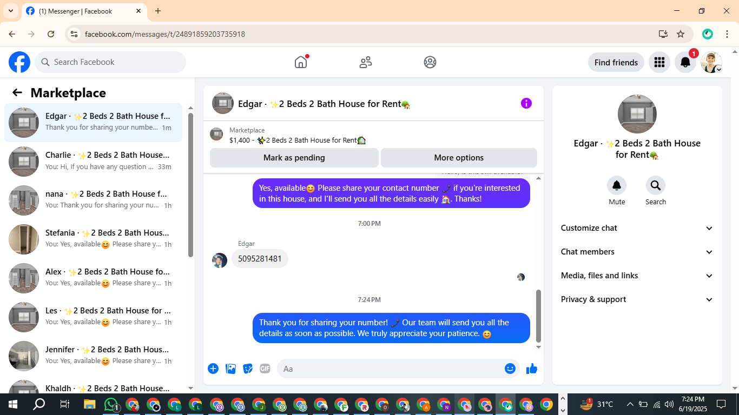This screenshot has width=739, height=415.
Task: Open nana conversation in the list
Action: click(94, 200)
